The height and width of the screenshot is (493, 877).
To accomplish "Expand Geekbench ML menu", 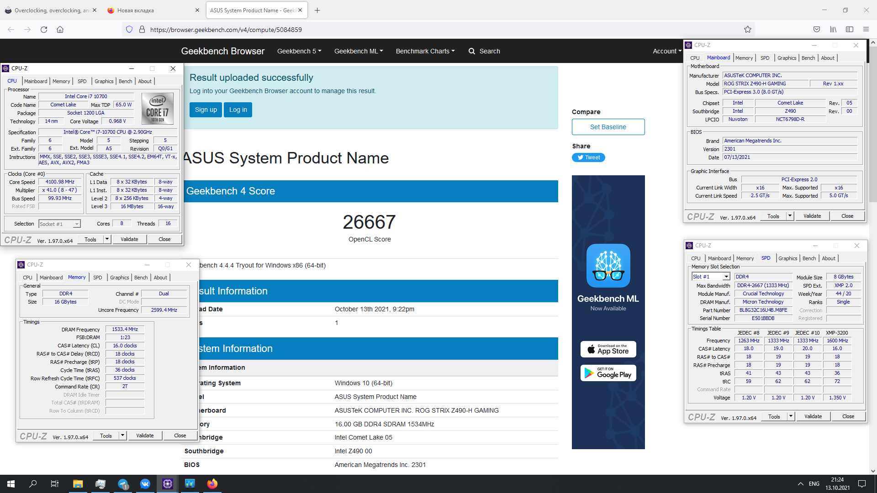I will click(359, 51).
